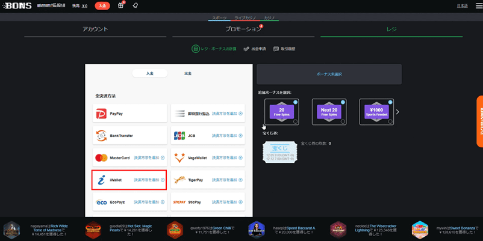Click the ticket tag icon in header

coord(135,5)
